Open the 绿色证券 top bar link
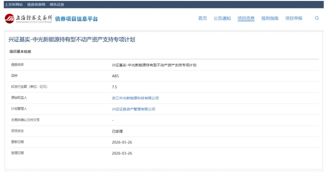The image size is (324, 177). (57, 4)
